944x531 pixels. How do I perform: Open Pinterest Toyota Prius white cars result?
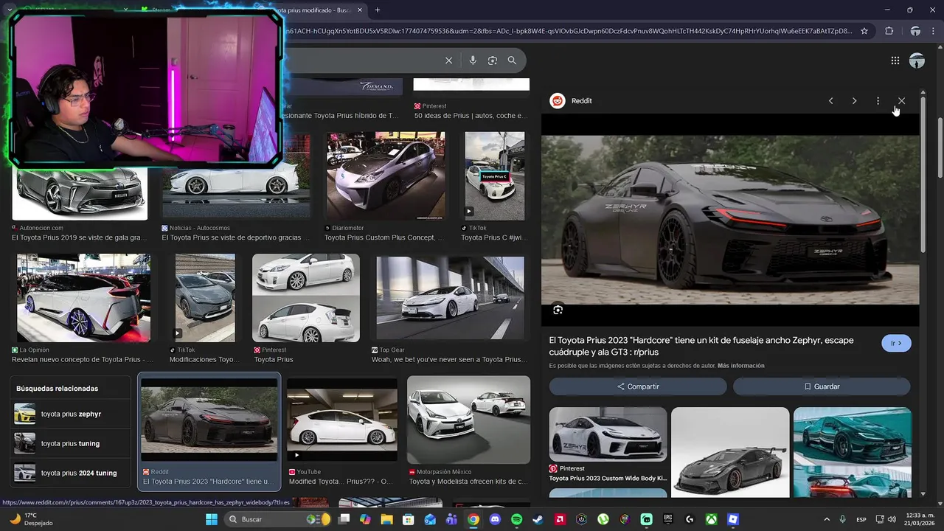[x=306, y=298]
